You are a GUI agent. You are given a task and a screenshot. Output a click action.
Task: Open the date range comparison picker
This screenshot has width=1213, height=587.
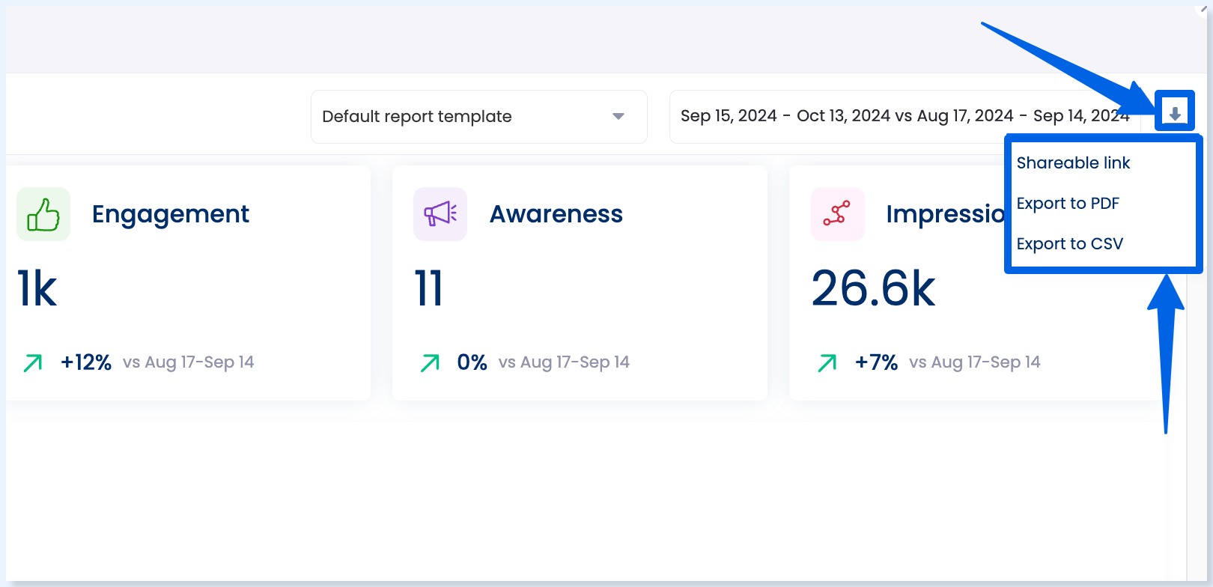(x=905, y=116)
